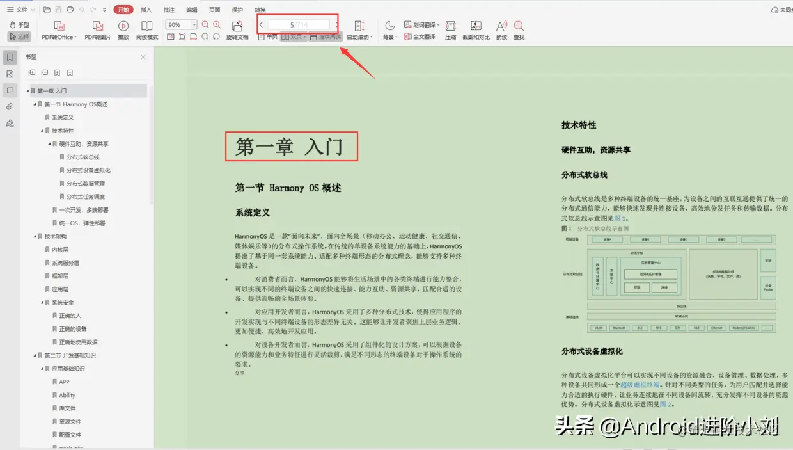Collapse the 系统安全 bookmark node
This screenshot has width=793, height=450.
(43, 302)
